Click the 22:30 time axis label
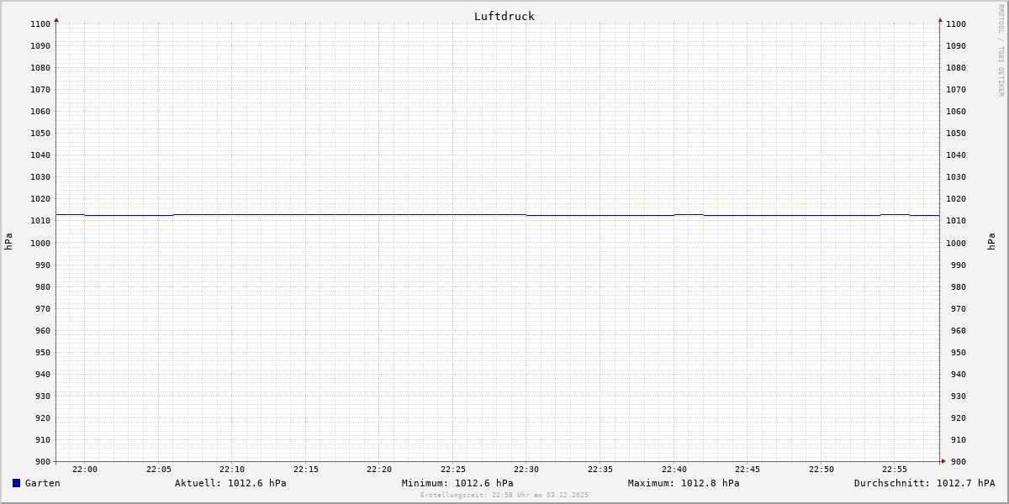 [526, 470]
